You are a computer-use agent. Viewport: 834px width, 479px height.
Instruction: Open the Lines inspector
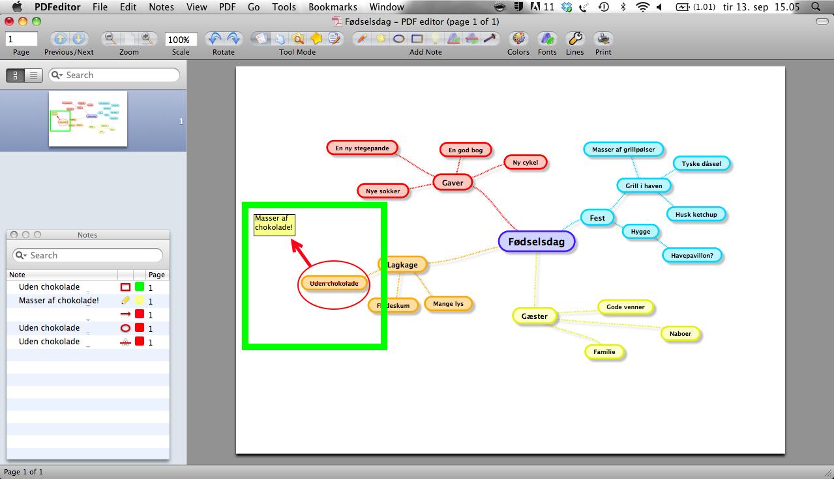point(574,39)
